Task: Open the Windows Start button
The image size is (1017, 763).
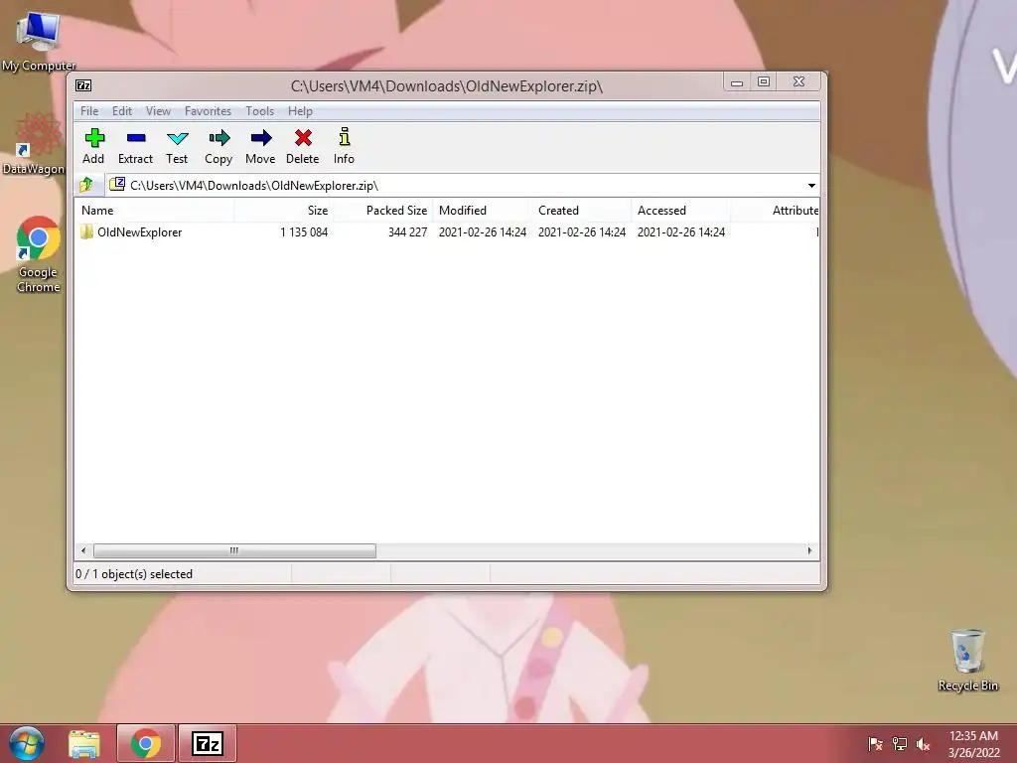Action: tap(27, 743)
